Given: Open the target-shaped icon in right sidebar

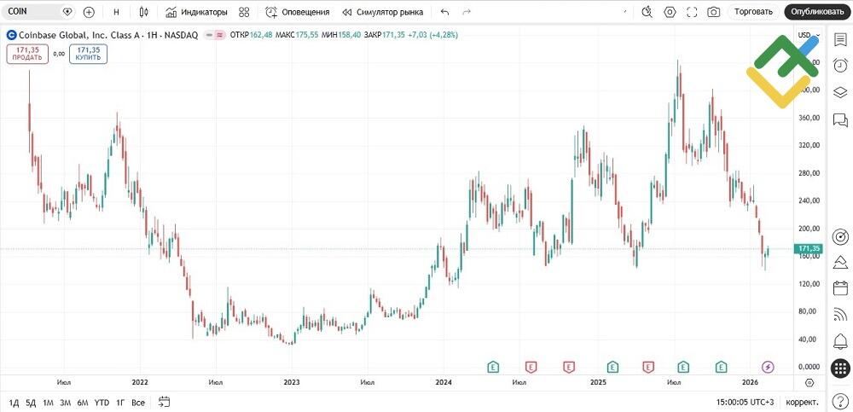Looking at the screenshot, I should [x=840, y=237].
